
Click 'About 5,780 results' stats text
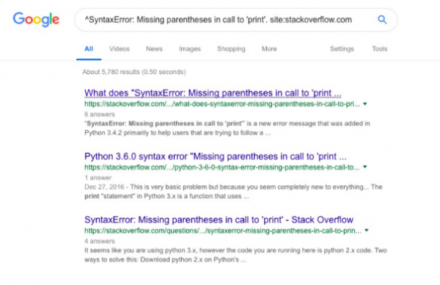click(x=134, y=72)
